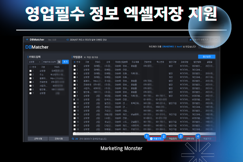Click the 국세청산업분류 column header

(x=122, y=62)
